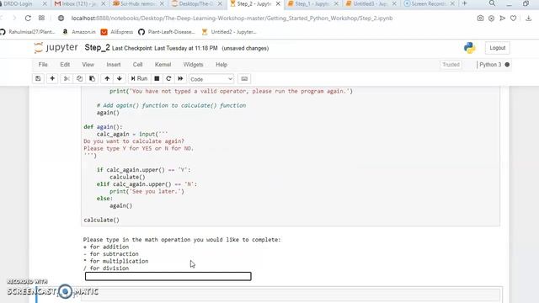Click the Step_2 notebook title
The height and width of the screenshot is (303, 539).
click(98, 48)
